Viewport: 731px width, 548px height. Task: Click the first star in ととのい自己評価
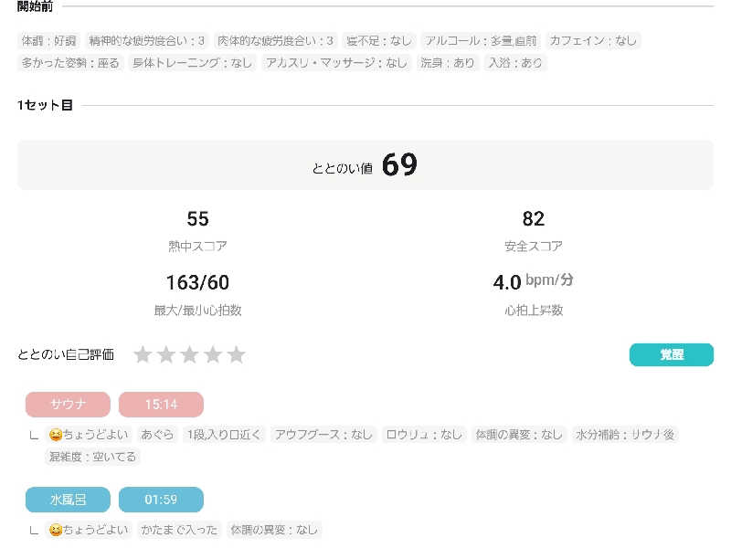click(143, 354)
